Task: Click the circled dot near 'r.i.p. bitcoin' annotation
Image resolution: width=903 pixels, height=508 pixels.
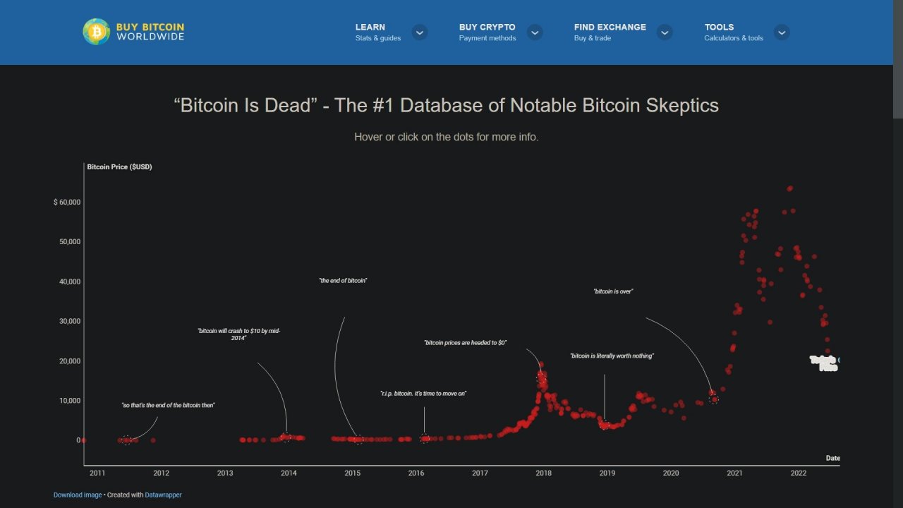Action: [424, 438]
